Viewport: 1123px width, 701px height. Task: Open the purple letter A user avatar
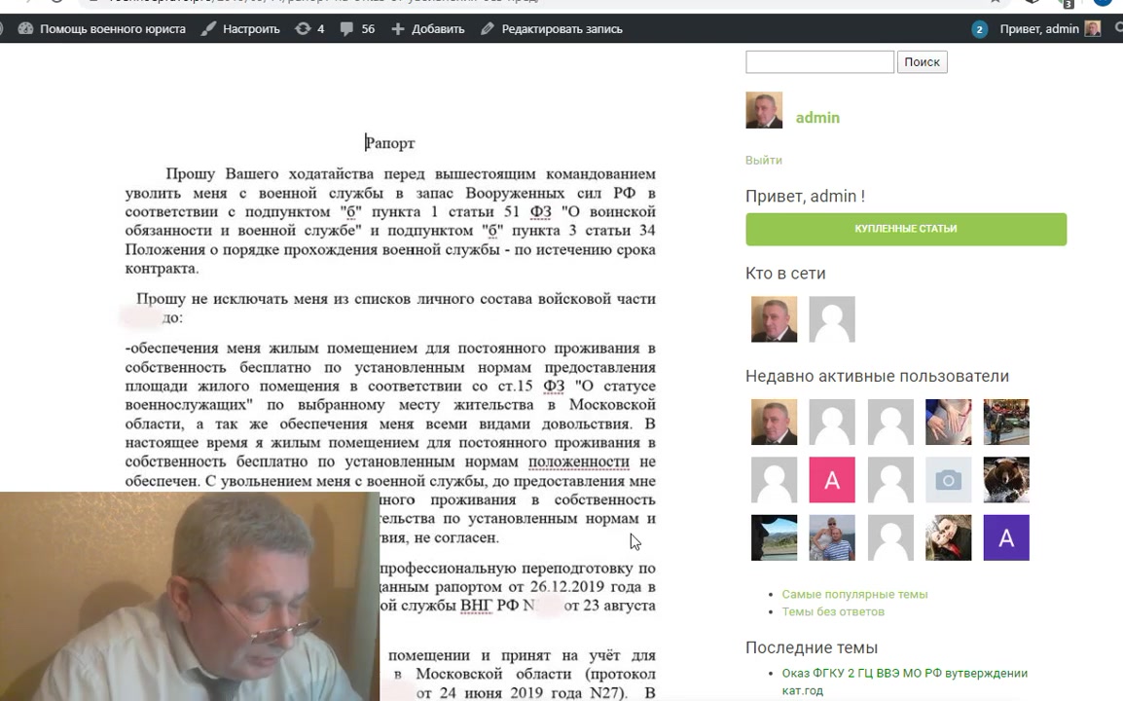pyautogui.click(x=1005, y=537)
